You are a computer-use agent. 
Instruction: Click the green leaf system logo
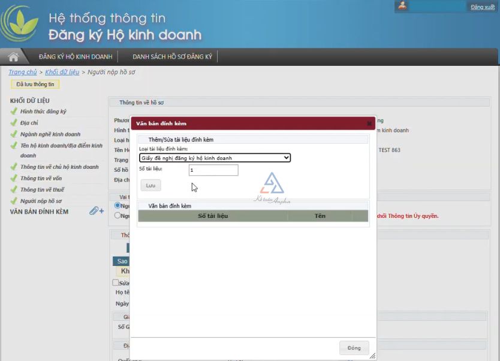tap(22, 24)
